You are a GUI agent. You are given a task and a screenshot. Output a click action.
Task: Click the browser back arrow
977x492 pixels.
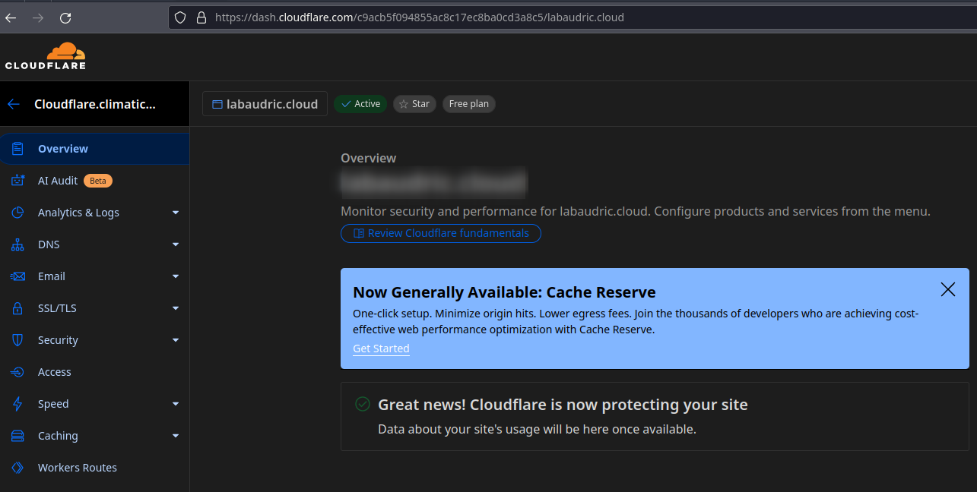[11, 17]
